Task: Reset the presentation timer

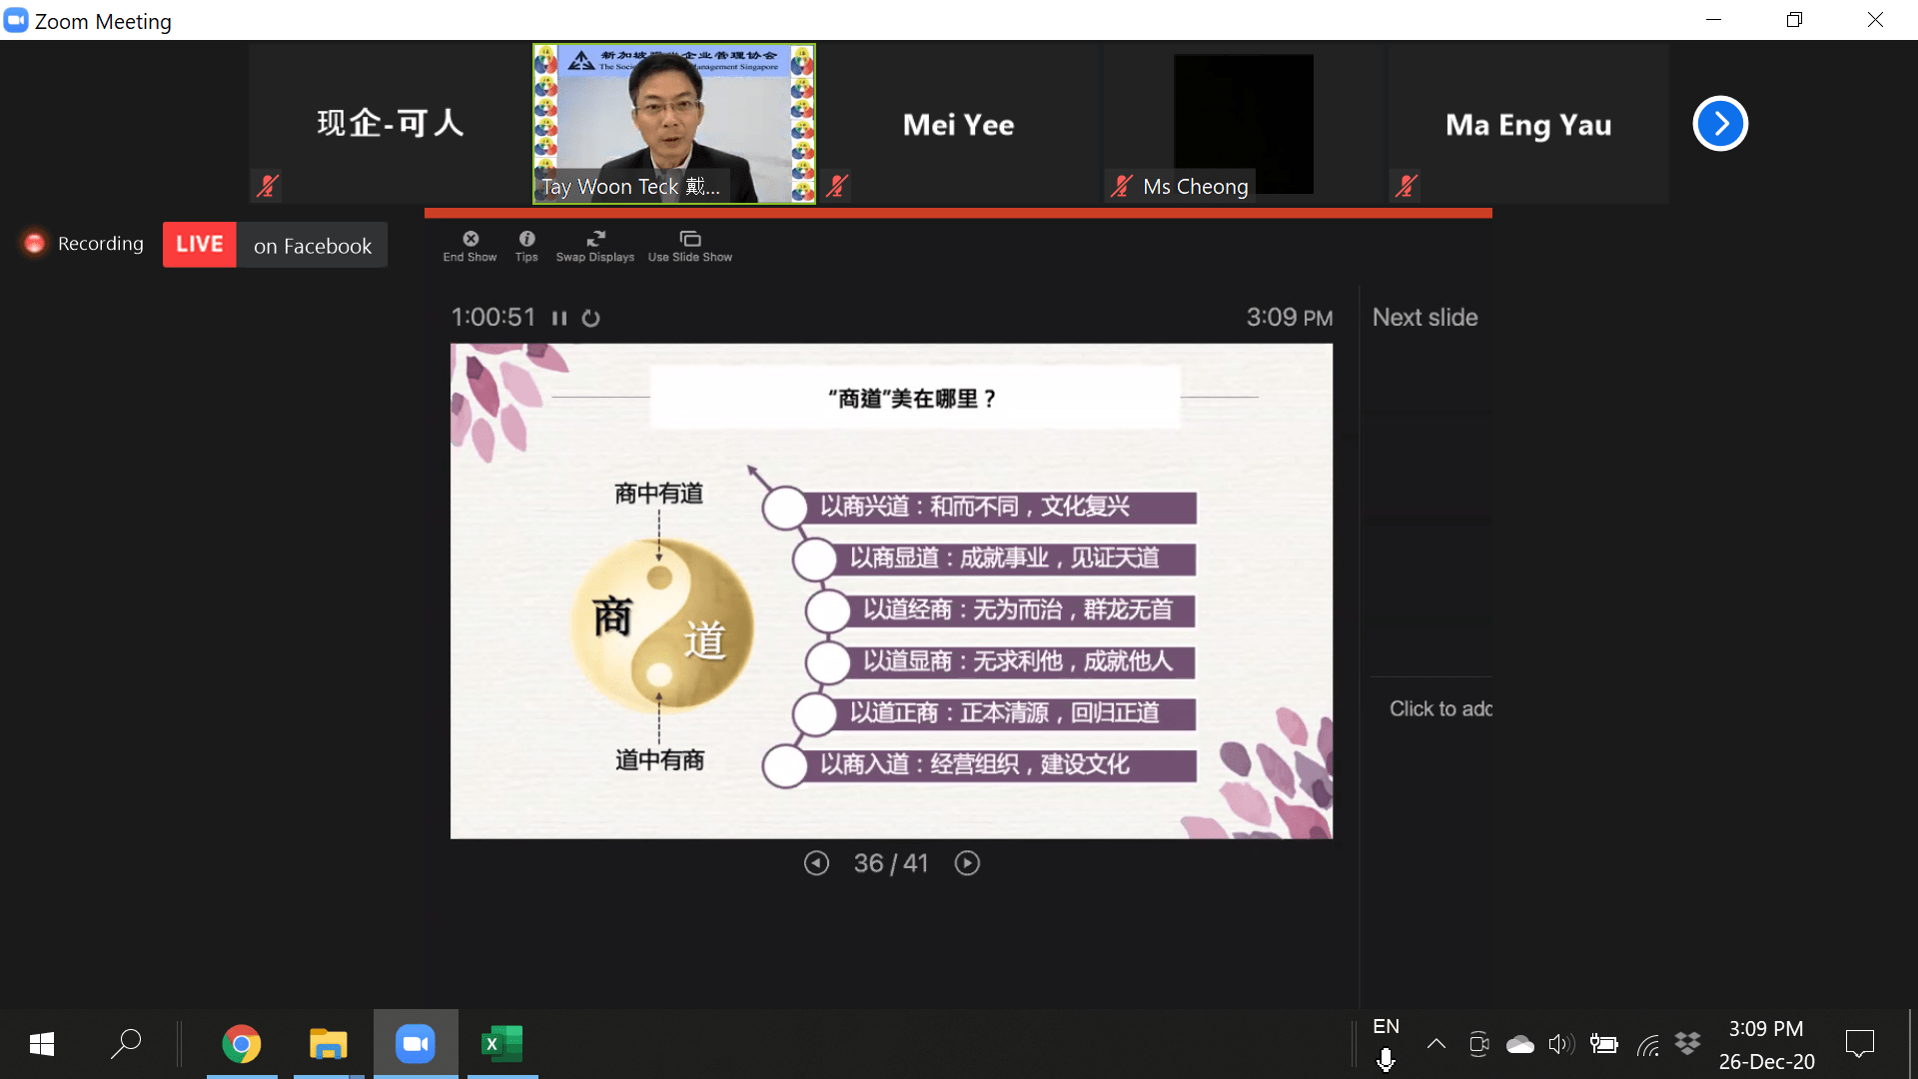Action: (x=591, y=319)
